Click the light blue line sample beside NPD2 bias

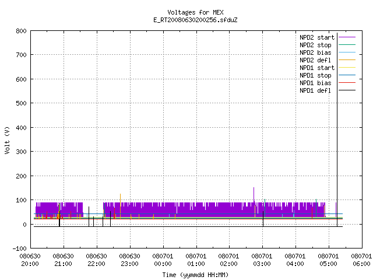347,52
